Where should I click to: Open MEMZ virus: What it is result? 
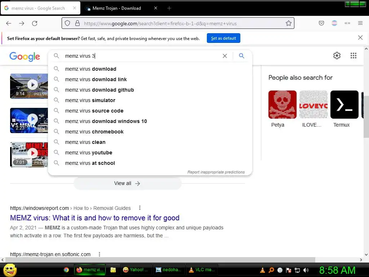click(x=95, y=218)
